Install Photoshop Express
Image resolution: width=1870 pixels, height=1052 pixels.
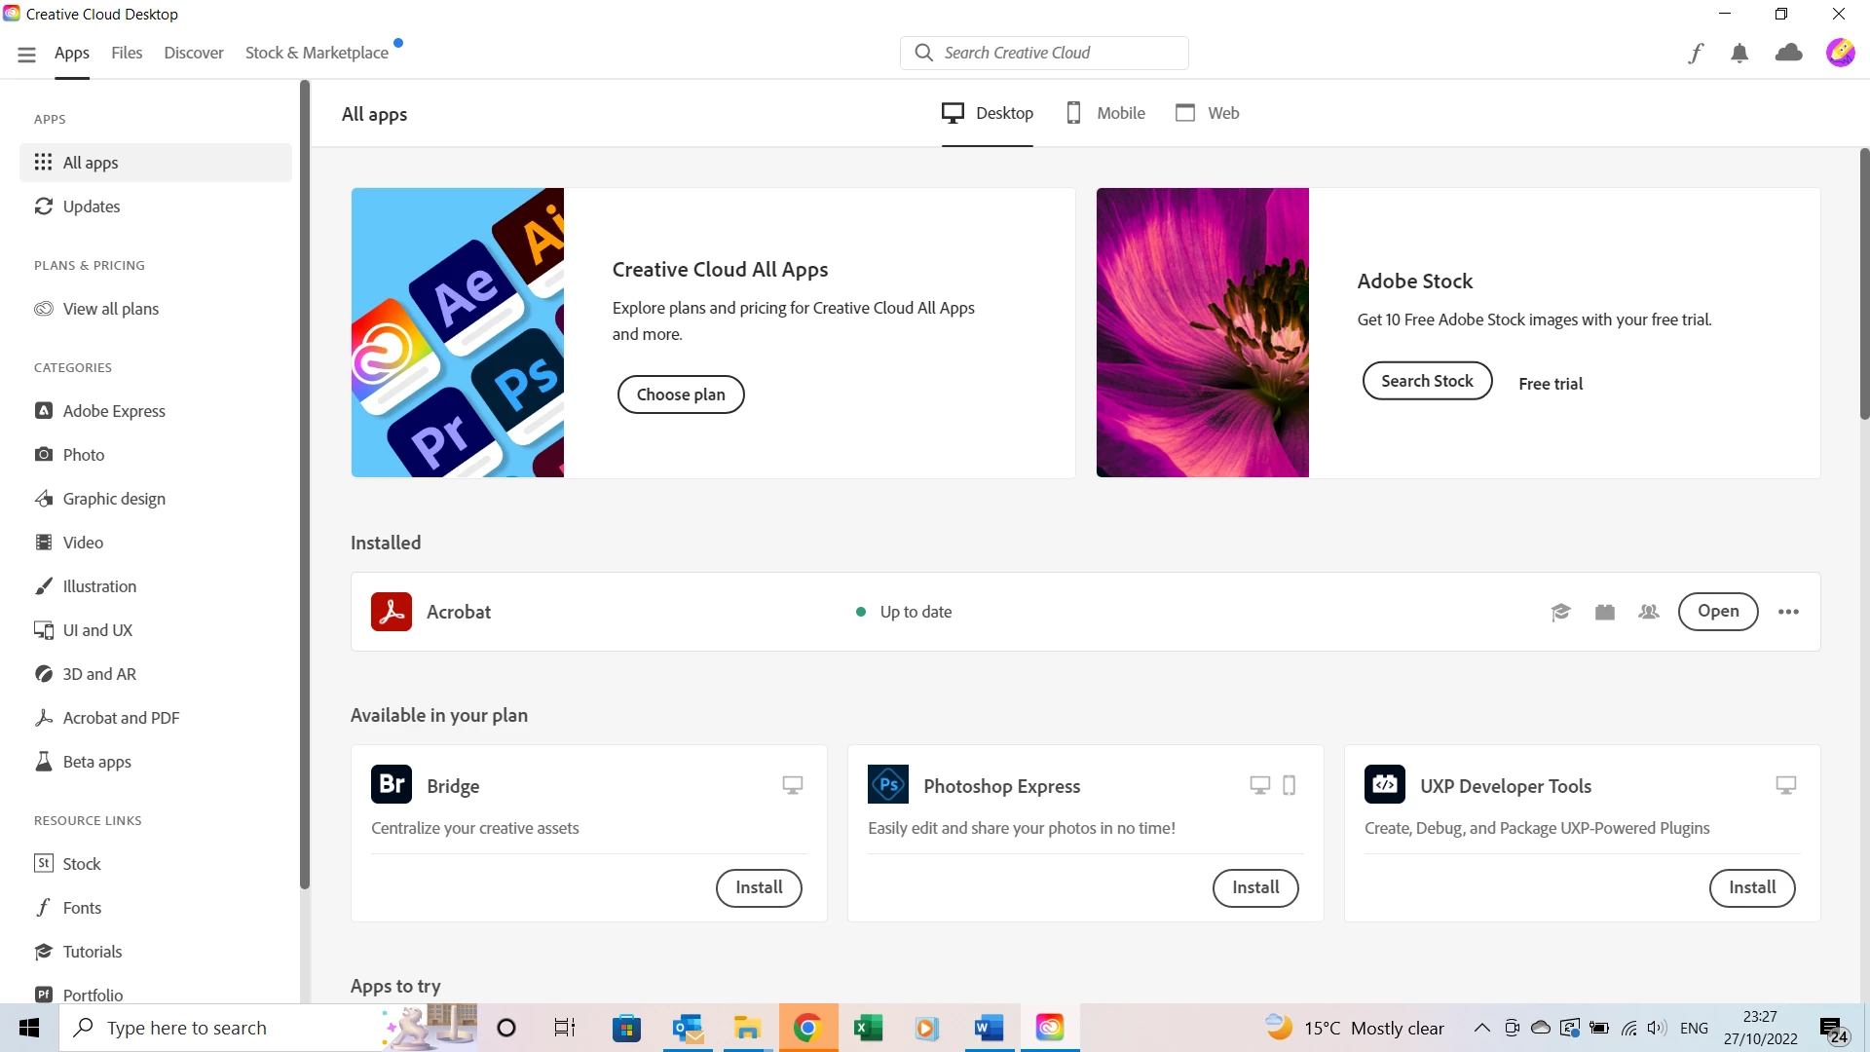click(1255, 887)
